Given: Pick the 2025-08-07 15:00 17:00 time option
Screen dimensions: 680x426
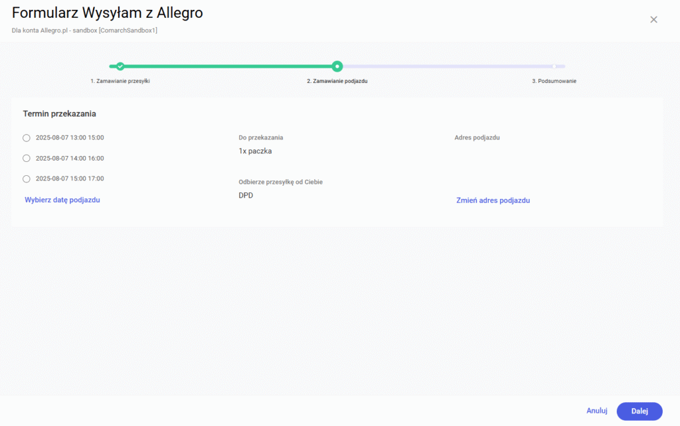Looking at the screenshot, I should coord(27,178).
